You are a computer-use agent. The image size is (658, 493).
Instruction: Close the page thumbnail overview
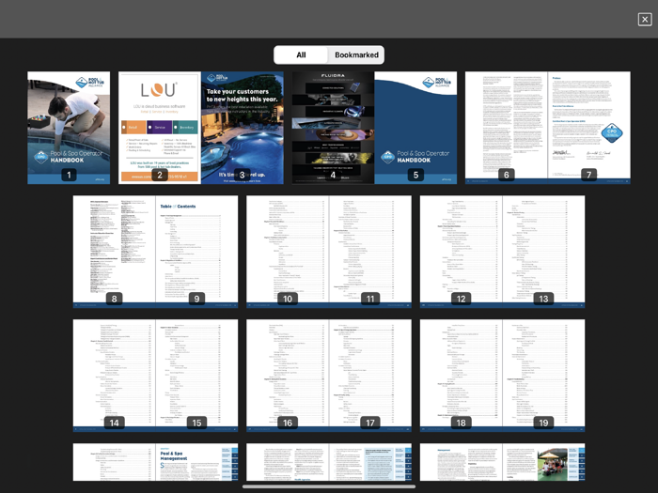point(645,20)
